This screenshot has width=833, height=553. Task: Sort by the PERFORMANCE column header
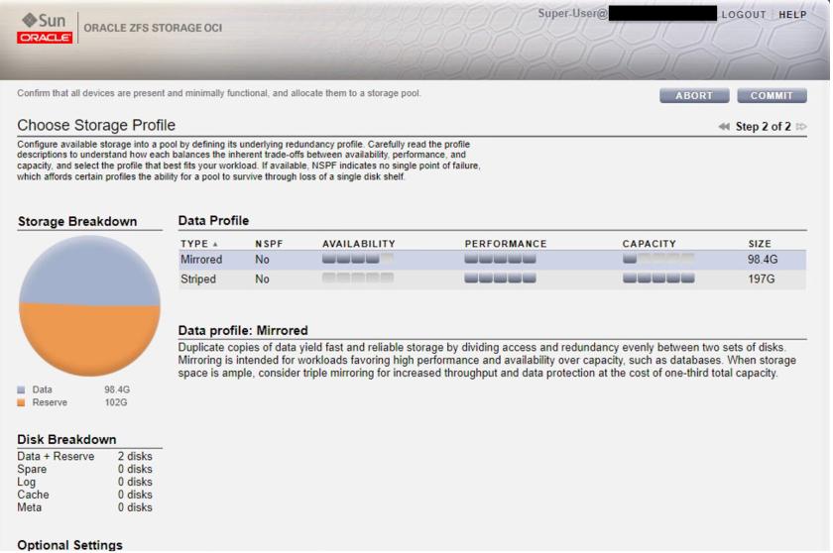(x=507, y=244)
